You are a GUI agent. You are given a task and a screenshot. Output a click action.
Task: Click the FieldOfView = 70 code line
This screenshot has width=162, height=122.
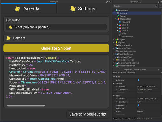click(x=21, y=65)
